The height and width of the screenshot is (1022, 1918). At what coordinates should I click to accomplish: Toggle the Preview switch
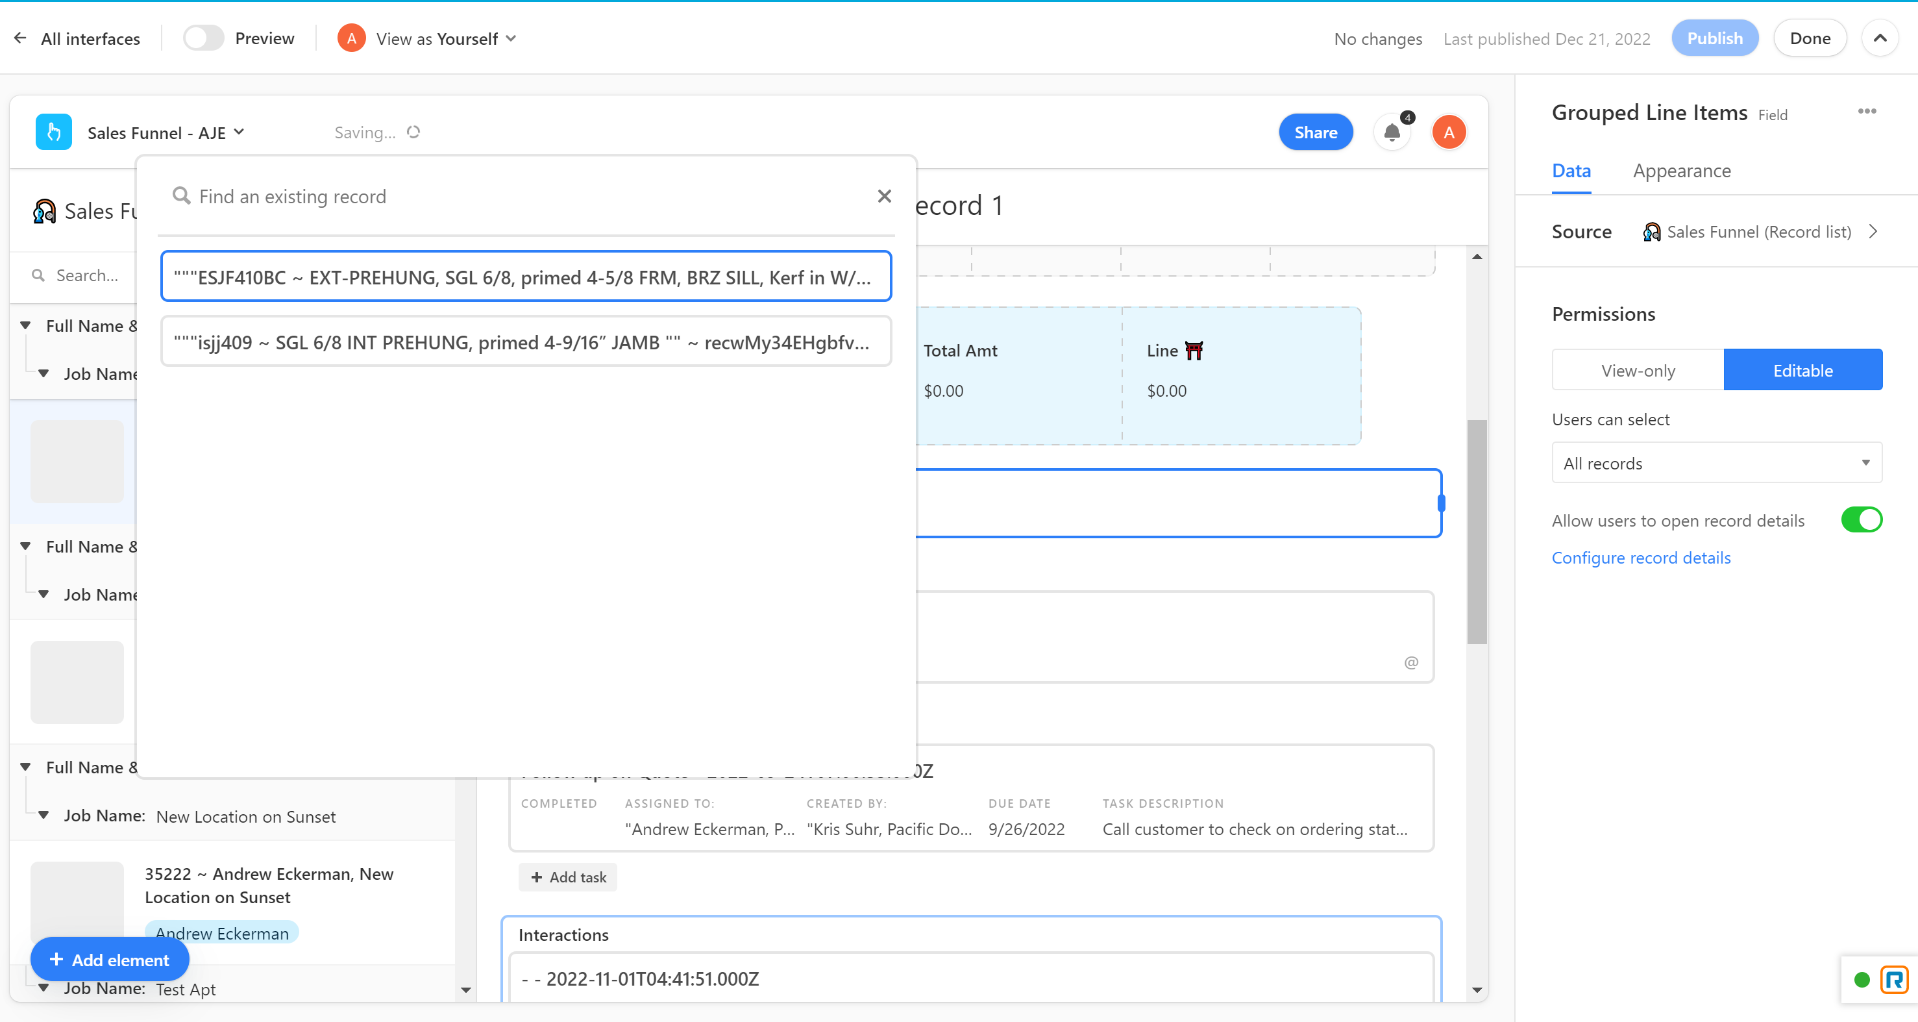tap(203, 38)
